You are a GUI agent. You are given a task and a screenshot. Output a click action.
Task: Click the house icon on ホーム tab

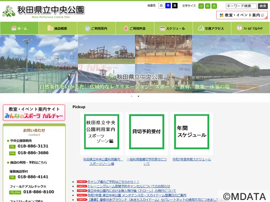(13, 28)
